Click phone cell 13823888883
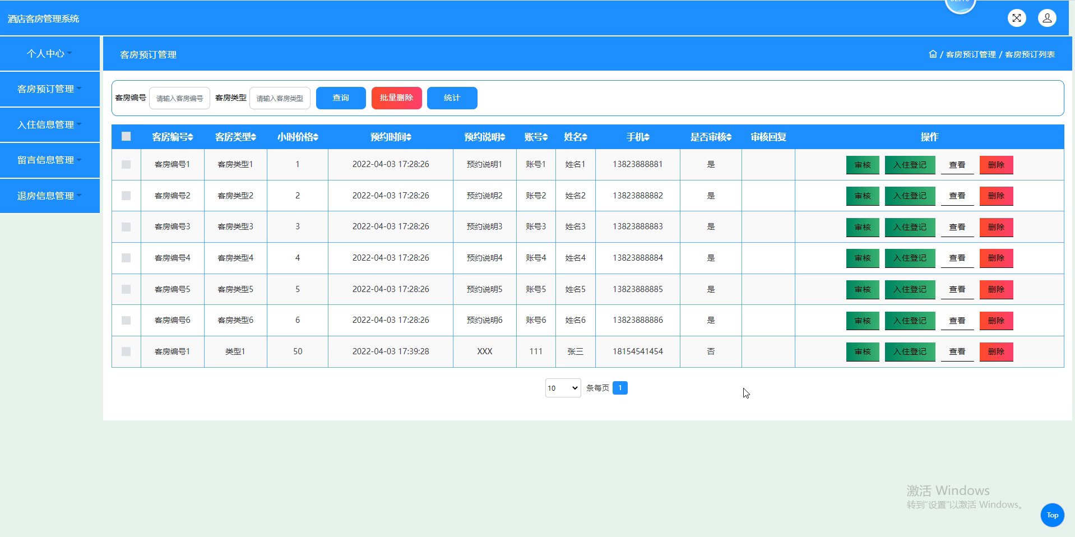The height and width of the screenshot is (537, 1075). (x=638, y=226)
